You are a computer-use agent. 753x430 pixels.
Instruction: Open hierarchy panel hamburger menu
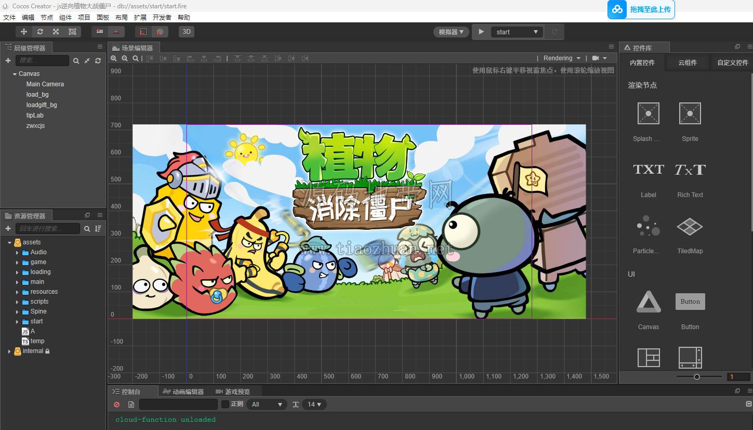[100, 47]
